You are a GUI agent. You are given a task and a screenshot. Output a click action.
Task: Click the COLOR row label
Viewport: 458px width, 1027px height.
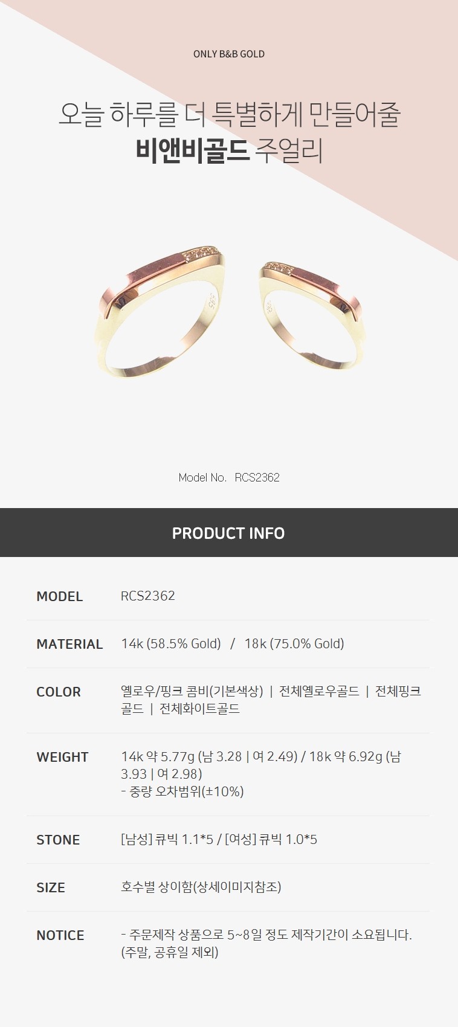[59, 692]
